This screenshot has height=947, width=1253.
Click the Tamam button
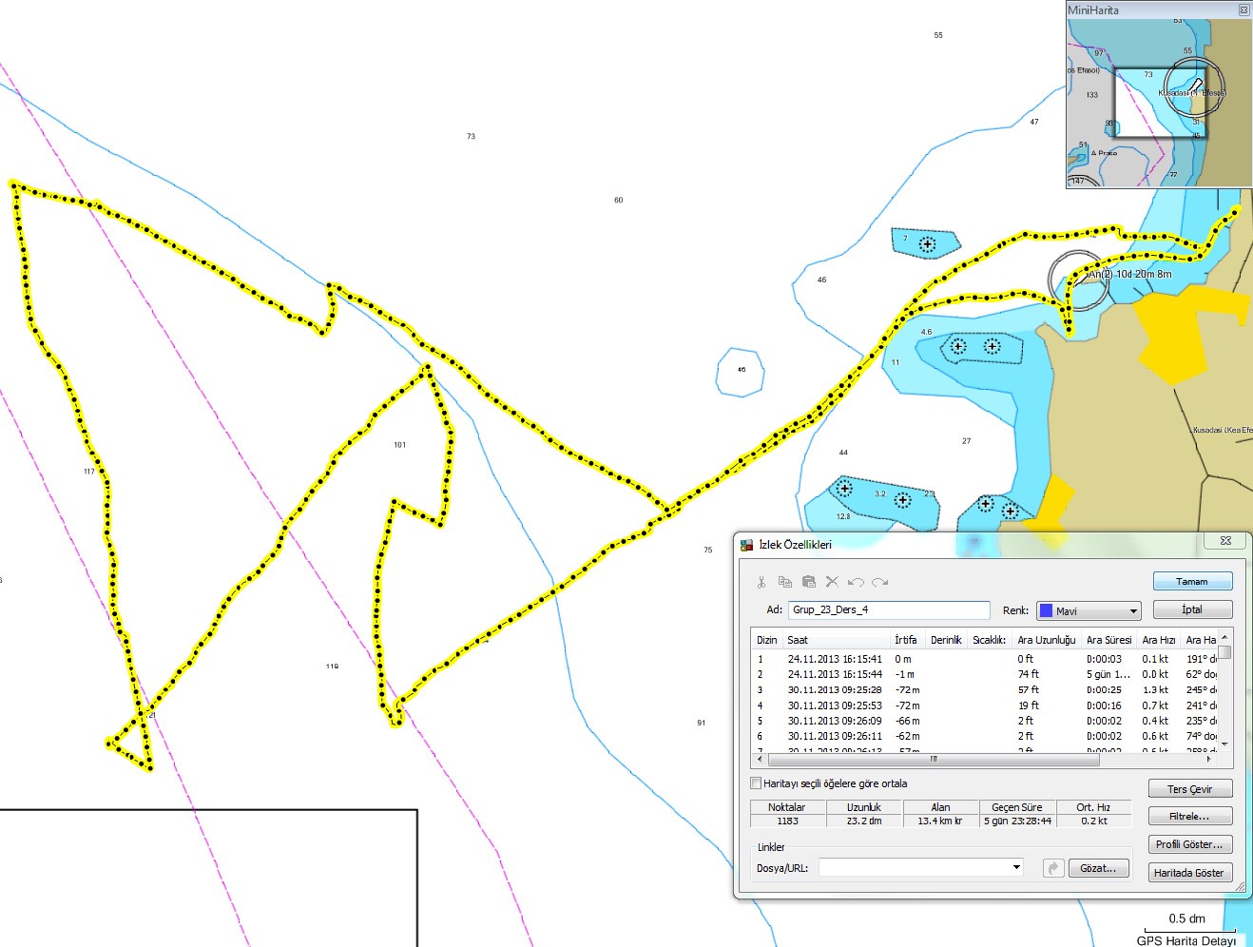[x=1192, y=581]
